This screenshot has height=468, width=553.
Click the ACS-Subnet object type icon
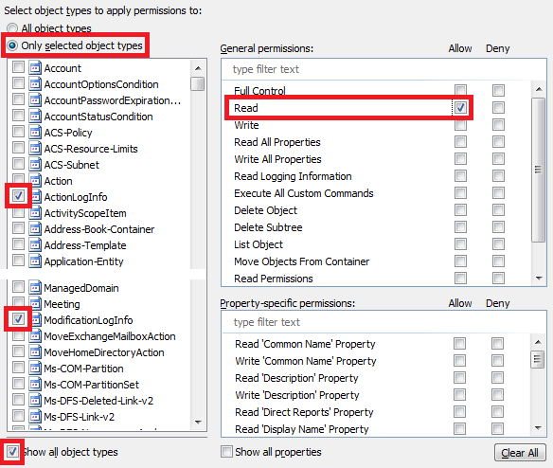pyautogui.click(x=35, y=164)
